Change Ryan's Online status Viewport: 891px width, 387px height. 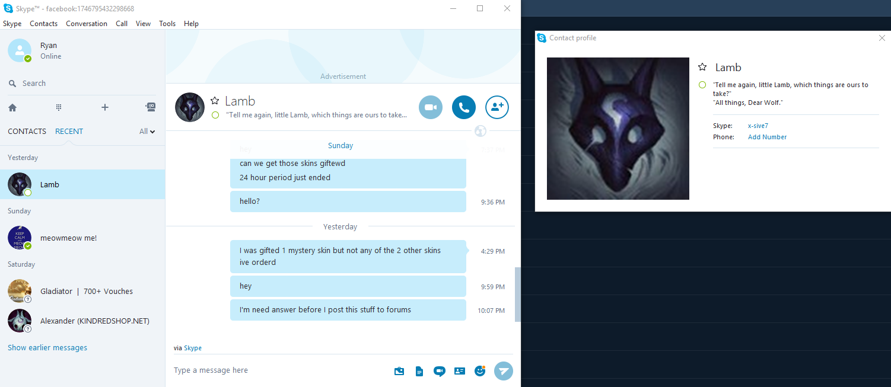(50, 56)
